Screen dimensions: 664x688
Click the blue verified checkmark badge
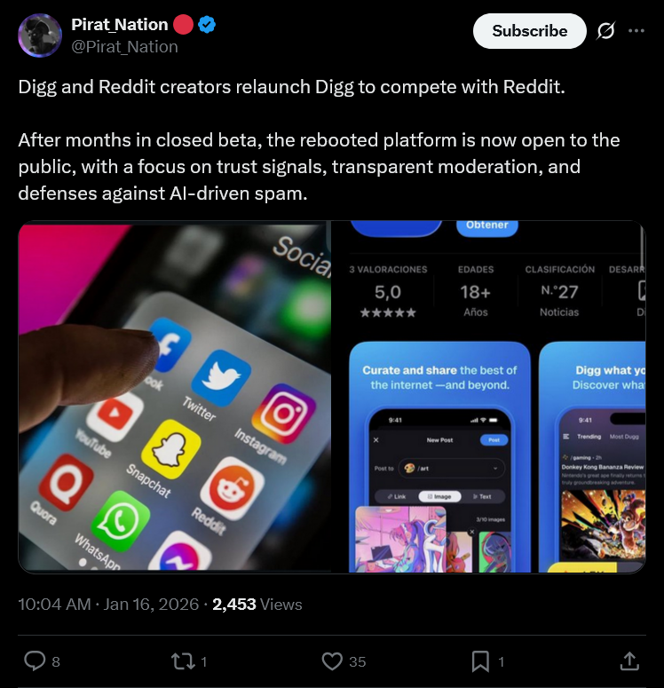207,25
